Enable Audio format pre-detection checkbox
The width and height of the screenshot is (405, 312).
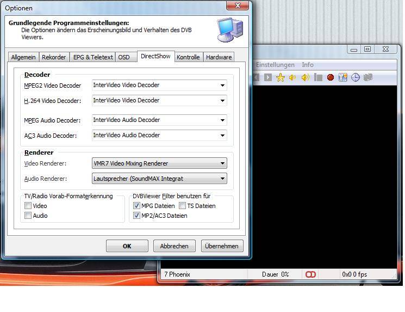pos(28,216)
